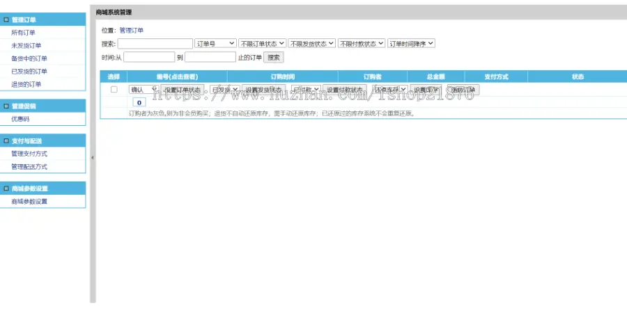Open 商城参数设置 sidebar item

click(x=29, y=201)
